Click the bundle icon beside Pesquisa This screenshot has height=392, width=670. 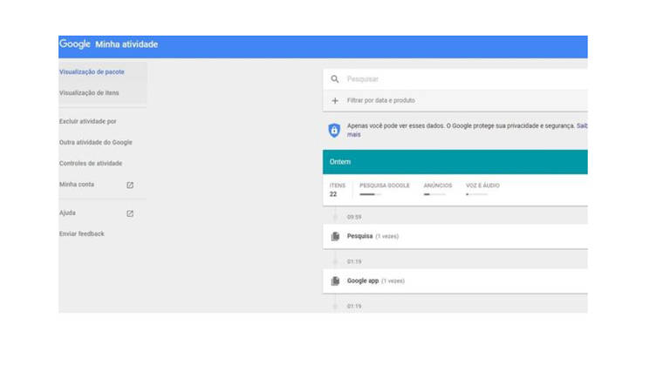tap(335, 236)
